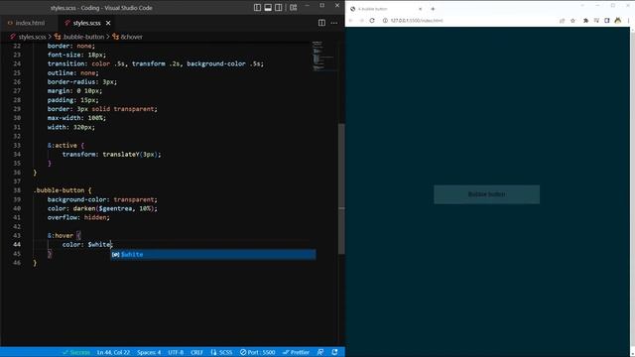Toggle the bottom panel layout icon
Screen dimensions: 635x357
(268, 7)
